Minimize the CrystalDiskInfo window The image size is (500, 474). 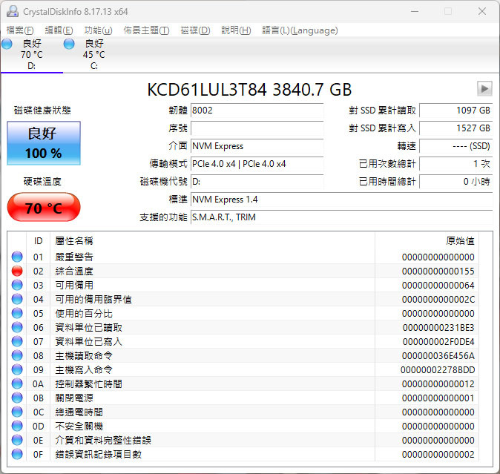click(415, 11)
